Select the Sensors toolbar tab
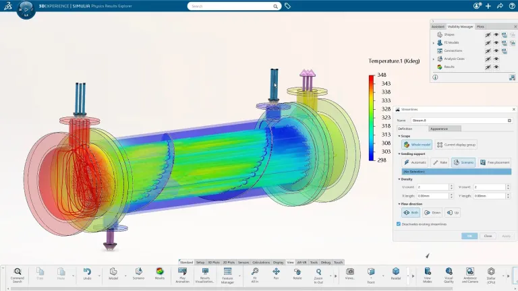518x291 pixels. [x=243, y=262]
